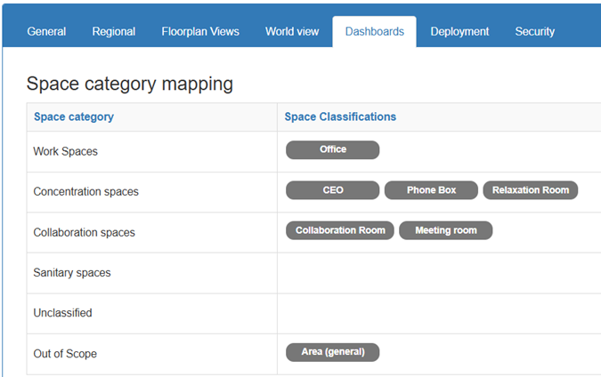Open the General tab

coord(46,31)
